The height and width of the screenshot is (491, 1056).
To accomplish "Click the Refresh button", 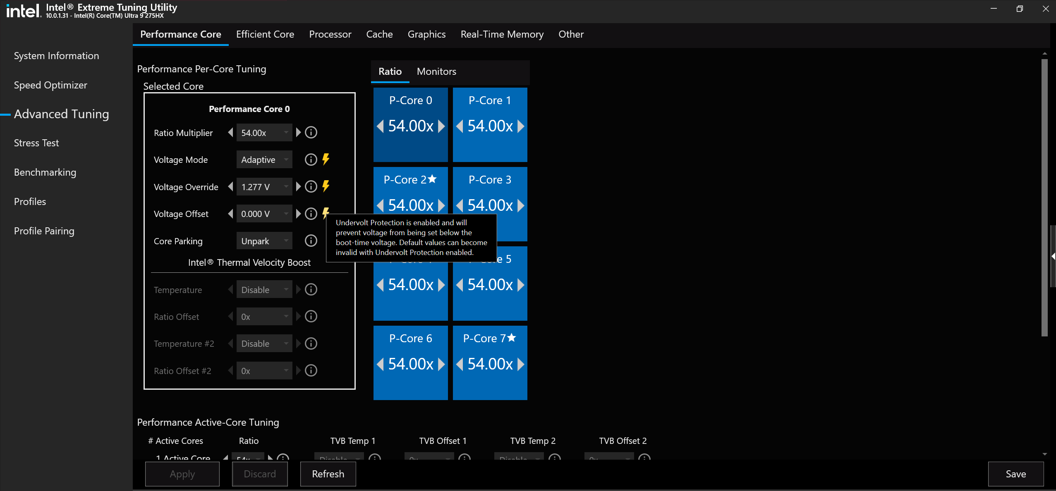I will coord(328,474).
